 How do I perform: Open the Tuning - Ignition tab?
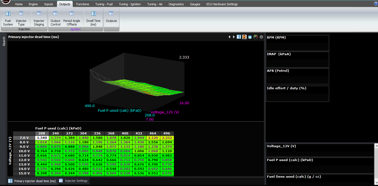pyautogui.click(x=130, y=4)
